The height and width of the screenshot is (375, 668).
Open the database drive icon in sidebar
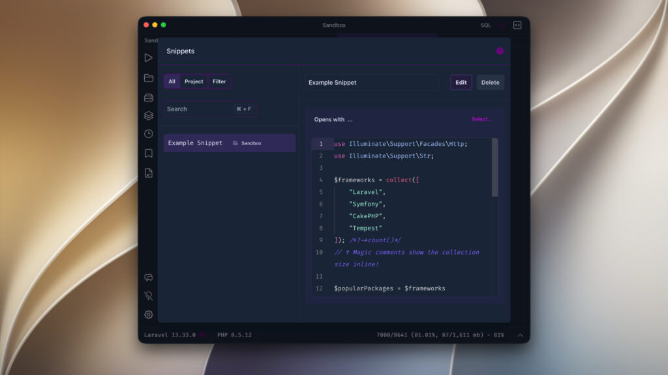coord(148,98)
